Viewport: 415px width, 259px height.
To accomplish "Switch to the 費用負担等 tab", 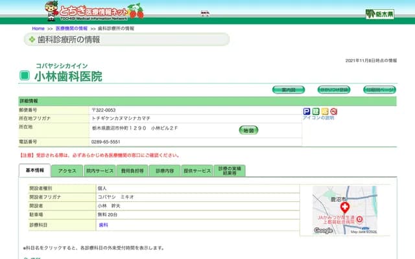I will tap(132, 171).
